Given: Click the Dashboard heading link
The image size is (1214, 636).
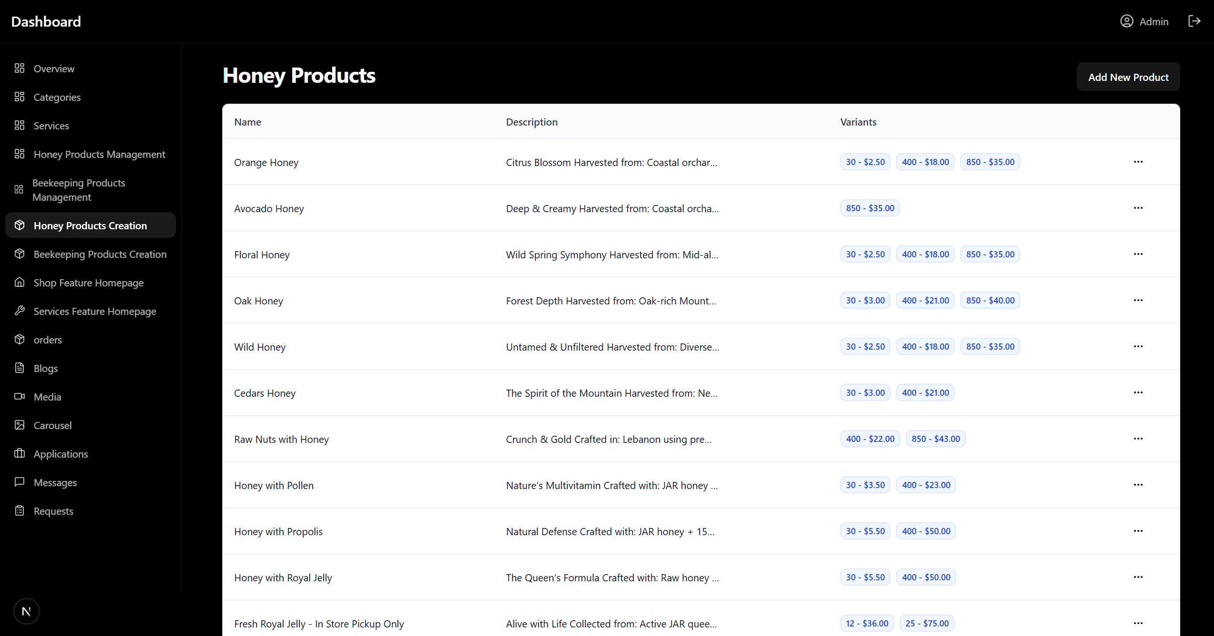Looking at the screenshot, I should [x=46, y=21].
